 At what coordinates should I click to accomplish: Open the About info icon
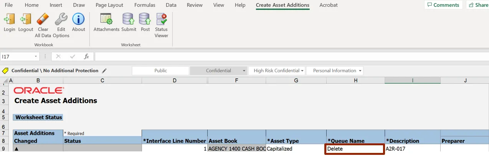[78, 19]
